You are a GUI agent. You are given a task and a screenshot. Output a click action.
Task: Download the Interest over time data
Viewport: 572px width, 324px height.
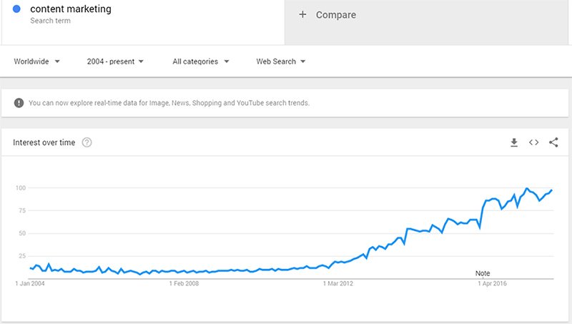514,142
